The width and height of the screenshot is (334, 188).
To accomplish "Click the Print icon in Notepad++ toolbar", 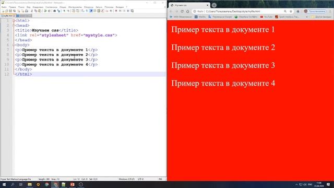I will (x=27, y=11).
